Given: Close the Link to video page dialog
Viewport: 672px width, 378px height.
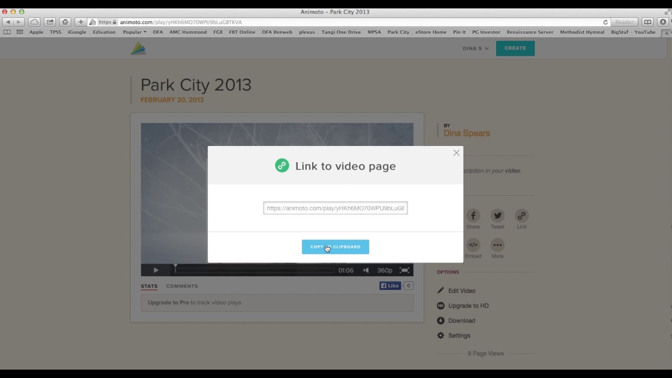Looking at the screenshot, I should coord(456,153).
